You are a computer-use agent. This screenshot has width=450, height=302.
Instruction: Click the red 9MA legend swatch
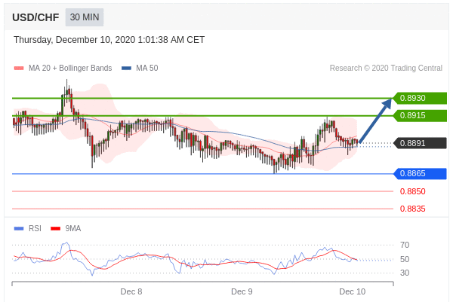55,228
